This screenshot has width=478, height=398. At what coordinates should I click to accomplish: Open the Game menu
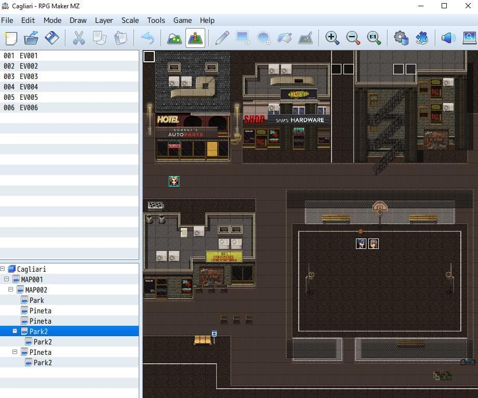pyautogui.click(x=182, y=20)
